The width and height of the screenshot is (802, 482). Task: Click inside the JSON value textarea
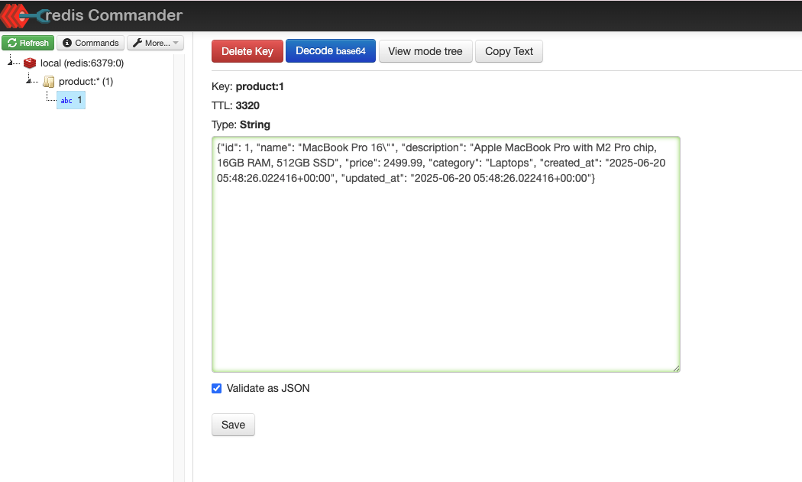[445, 254]
